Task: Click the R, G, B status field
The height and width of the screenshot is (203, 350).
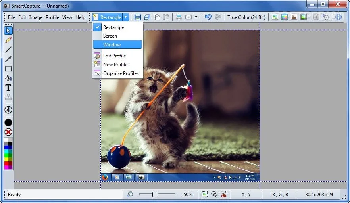Action: (x=280, y=195)
